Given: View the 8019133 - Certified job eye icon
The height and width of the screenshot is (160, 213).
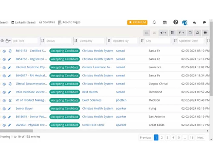Looking at the screenshot, I should click(x=4, y=51).
